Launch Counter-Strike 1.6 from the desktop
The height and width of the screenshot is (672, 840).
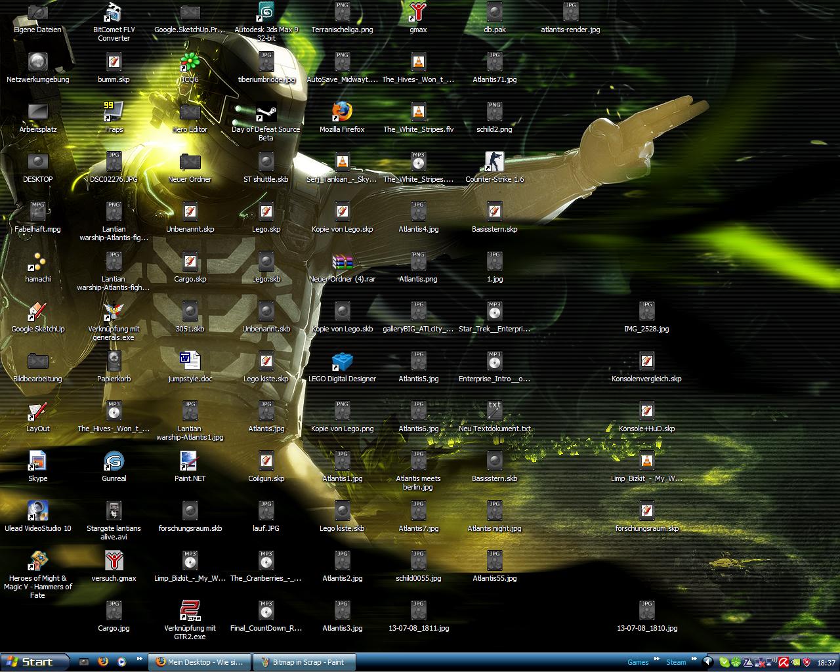point(494,162)
